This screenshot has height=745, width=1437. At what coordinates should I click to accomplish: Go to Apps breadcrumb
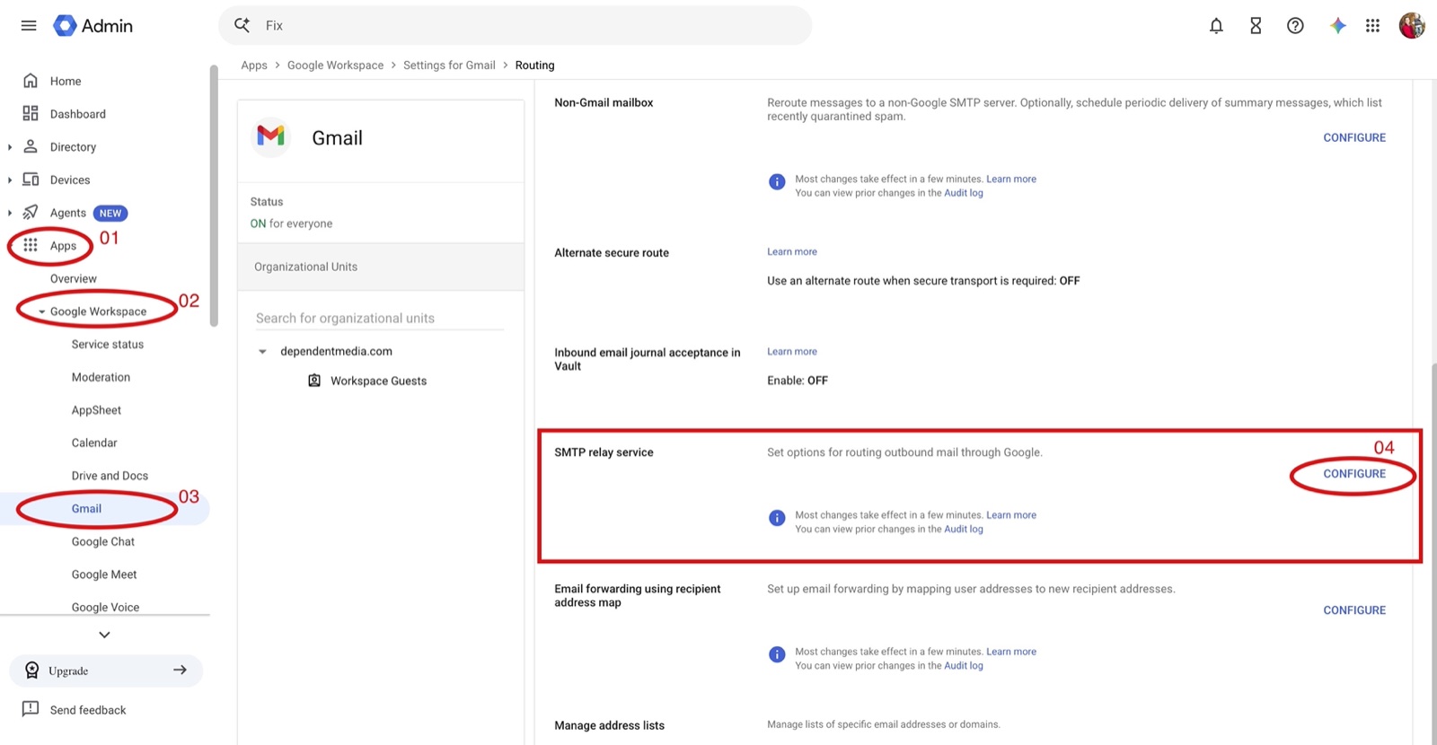point(254,65)
